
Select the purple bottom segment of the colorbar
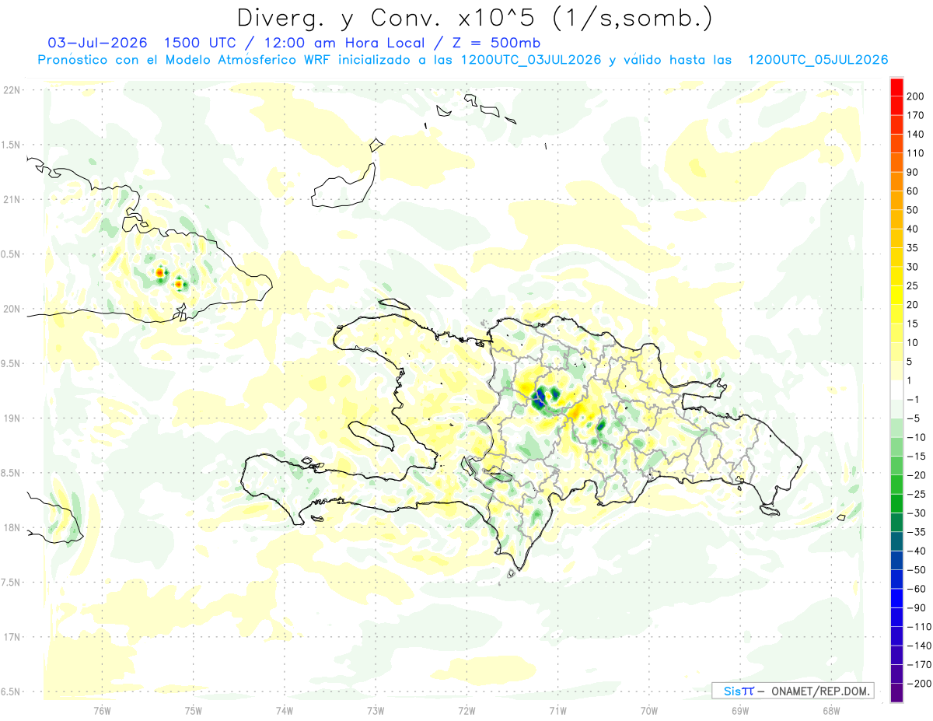click(896, 692)
